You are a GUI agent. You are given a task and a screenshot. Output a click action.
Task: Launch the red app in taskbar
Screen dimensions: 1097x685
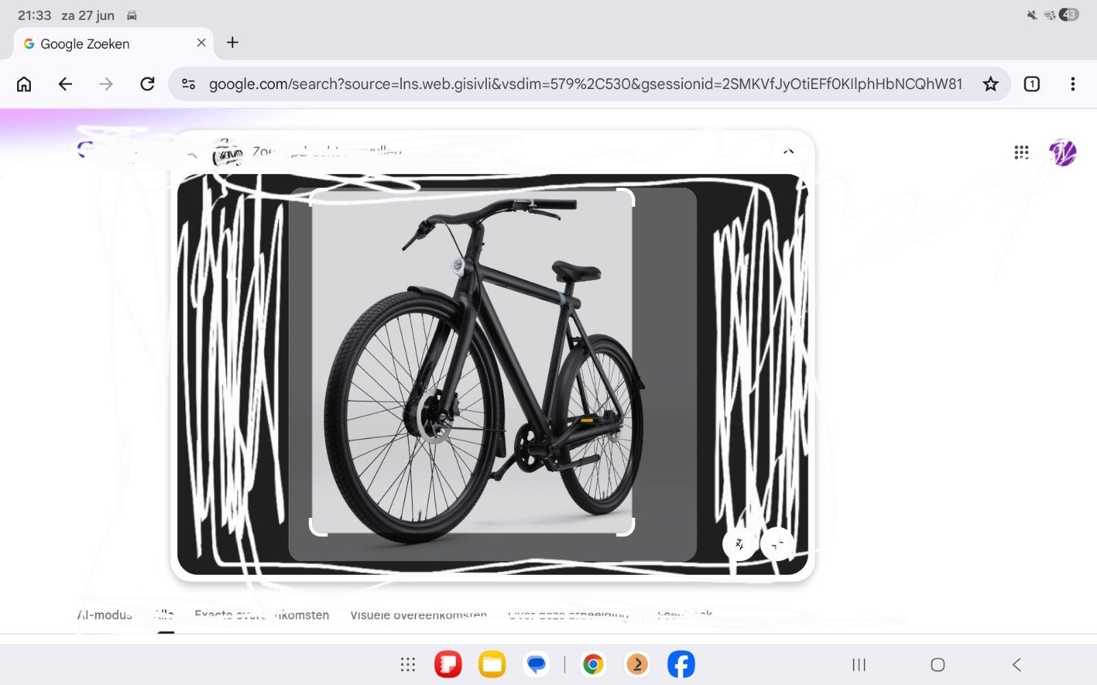pos(448,664)
